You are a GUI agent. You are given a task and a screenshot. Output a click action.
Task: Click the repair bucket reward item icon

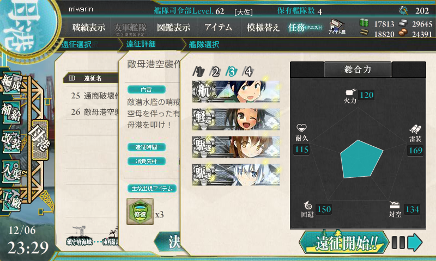pos(140,212)
